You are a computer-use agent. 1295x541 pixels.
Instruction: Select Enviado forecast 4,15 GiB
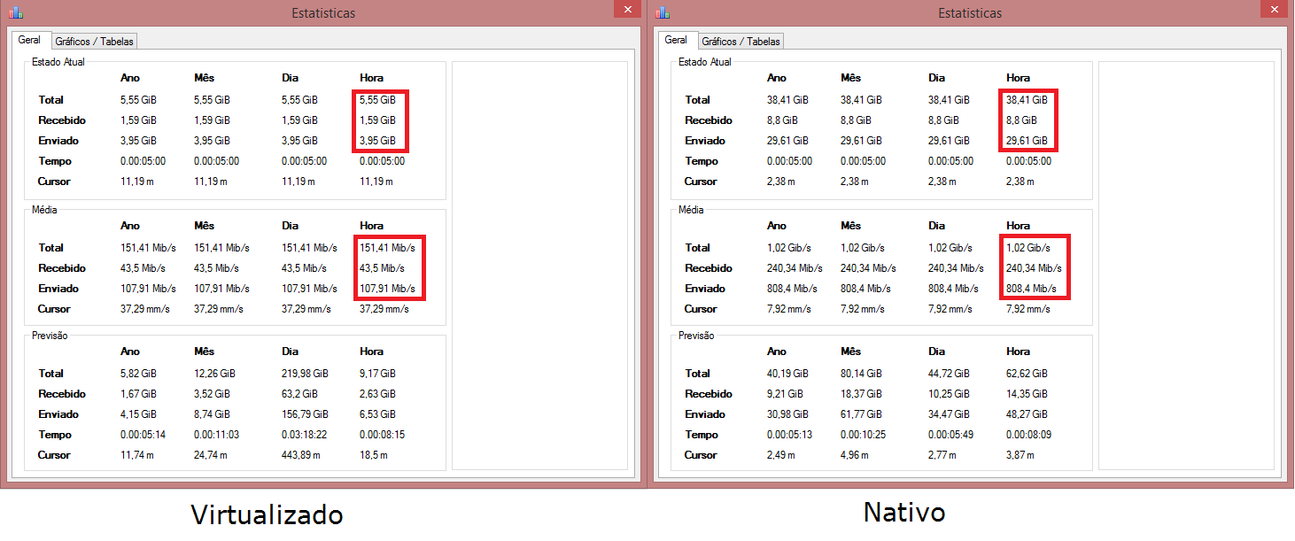(138, 414)
